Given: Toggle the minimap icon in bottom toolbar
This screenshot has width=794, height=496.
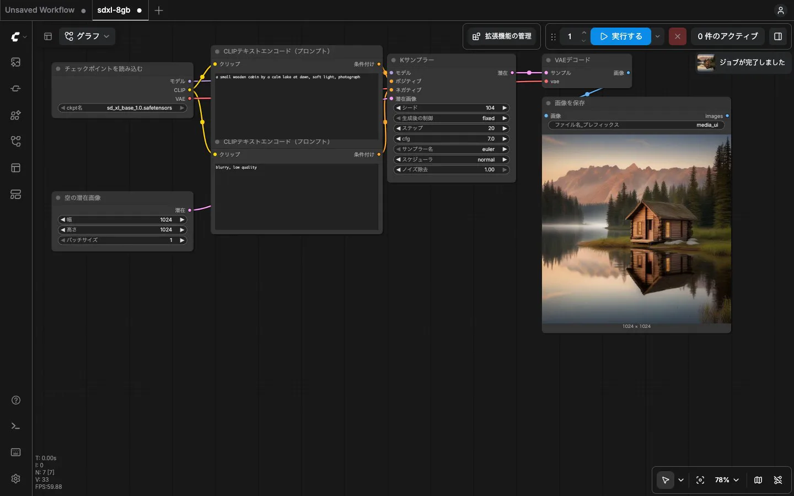Looking at the screenshot, I should 758,480.
